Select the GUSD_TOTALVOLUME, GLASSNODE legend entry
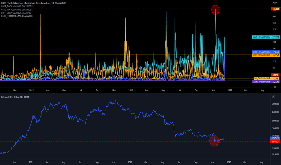Screen dimensions: 281x165 (x=17, y=16)
